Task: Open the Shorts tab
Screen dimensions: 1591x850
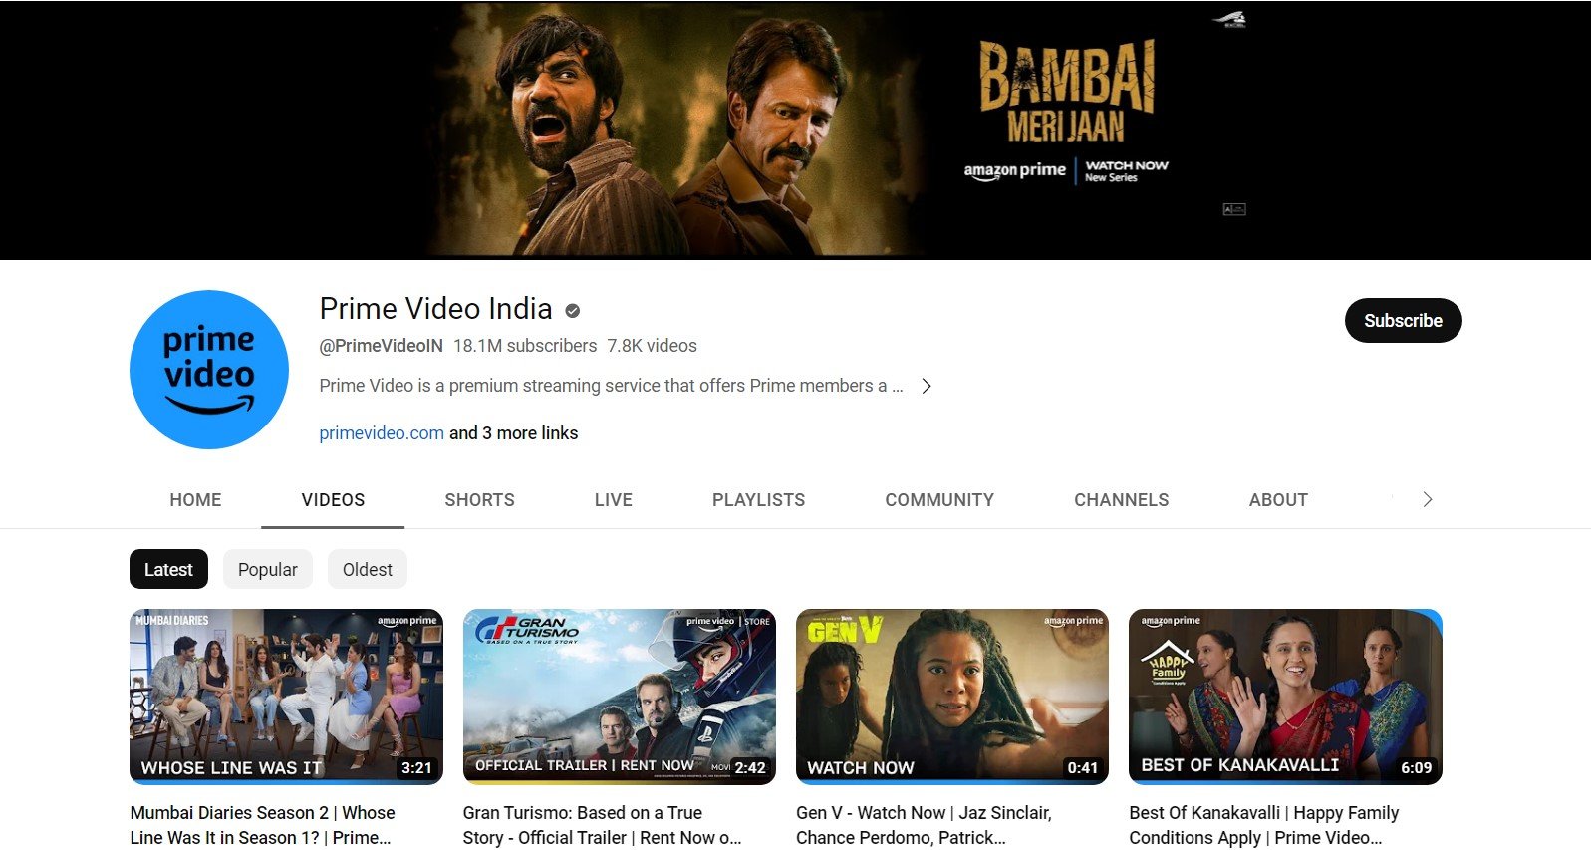Action: click(x=479, y=500)
